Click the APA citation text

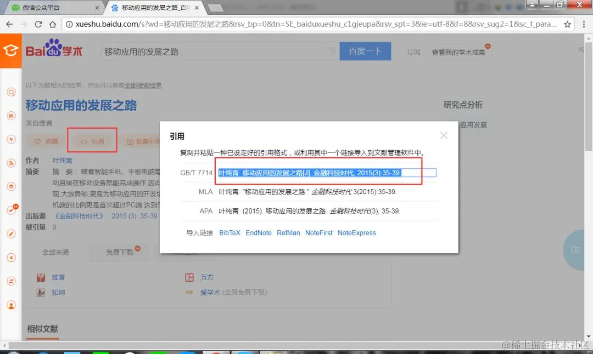pyautogui.click(x=309, y=211)
